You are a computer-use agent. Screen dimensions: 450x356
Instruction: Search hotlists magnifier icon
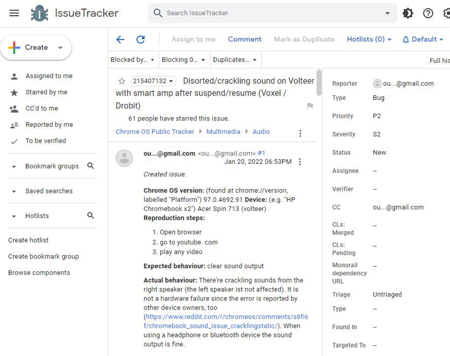pyautogui.click(x=91, y=215)
